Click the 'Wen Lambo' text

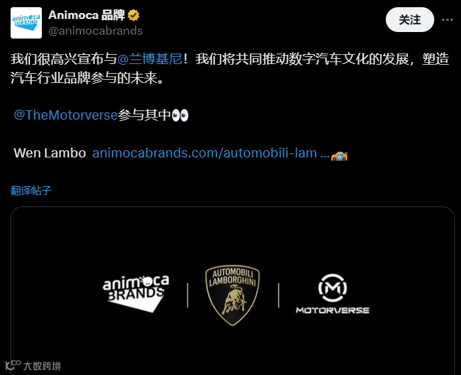pyautogui.click(x=50, y=153)
